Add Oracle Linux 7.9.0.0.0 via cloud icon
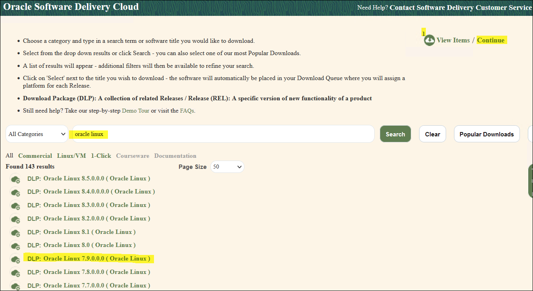 click(15, 259)
